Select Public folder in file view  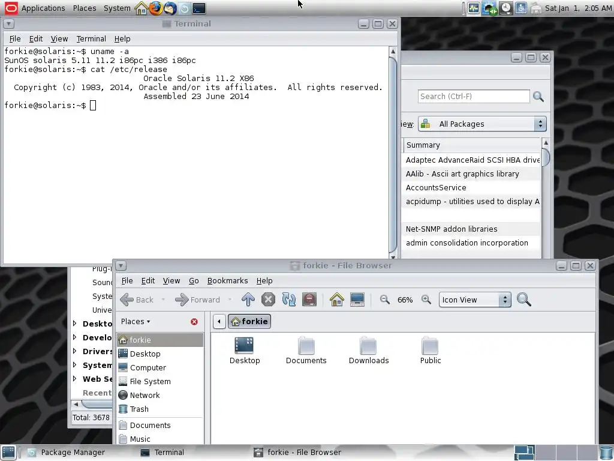click(x=431, y=351)
